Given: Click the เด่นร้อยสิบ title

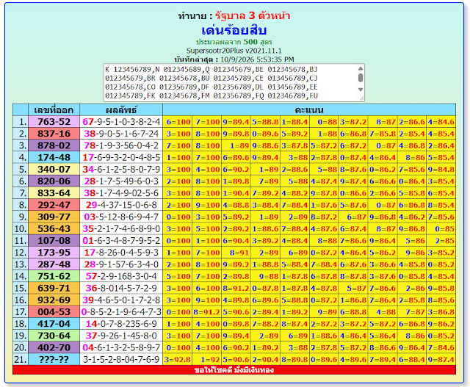Looking at the screenshot, I should coord(234,30).
